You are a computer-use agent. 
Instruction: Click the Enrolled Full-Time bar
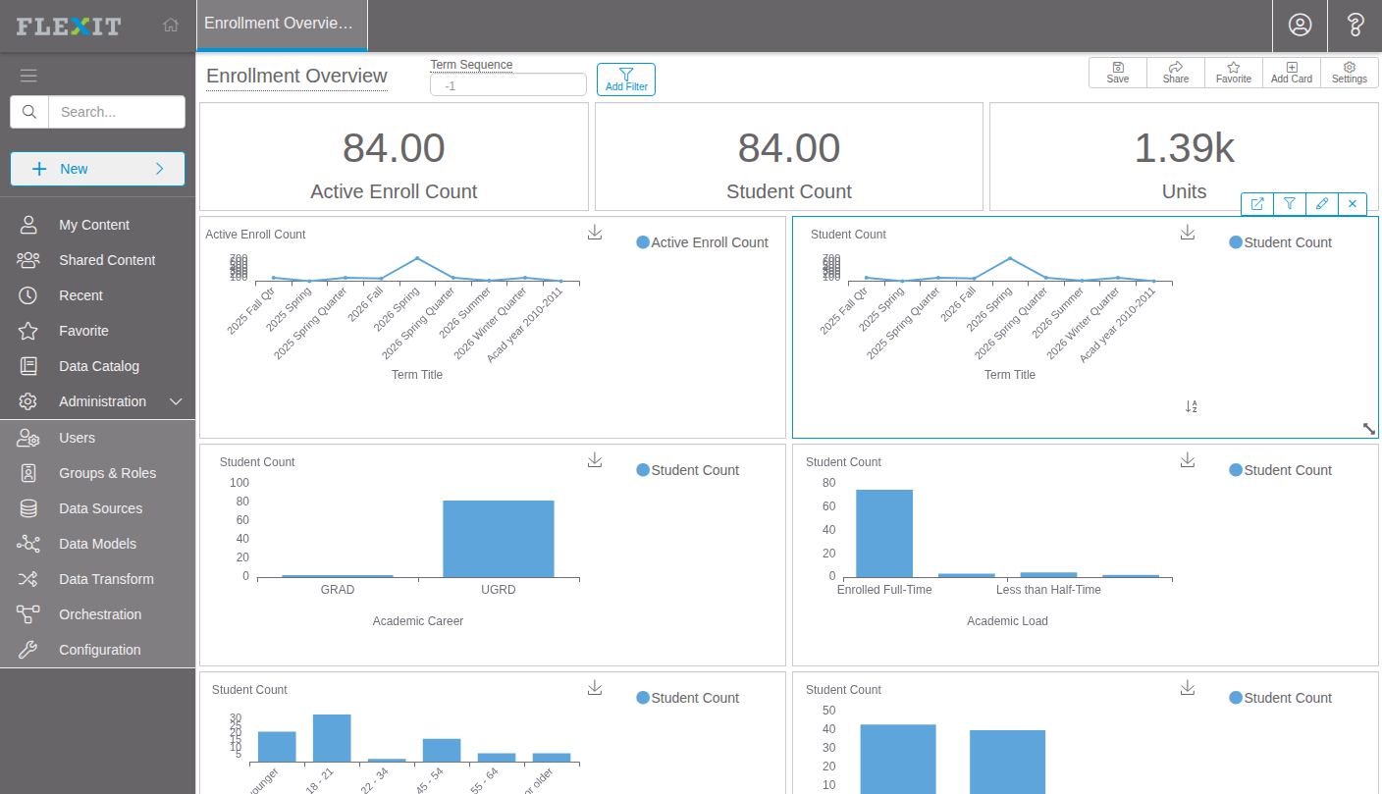[x=884, y=533]
